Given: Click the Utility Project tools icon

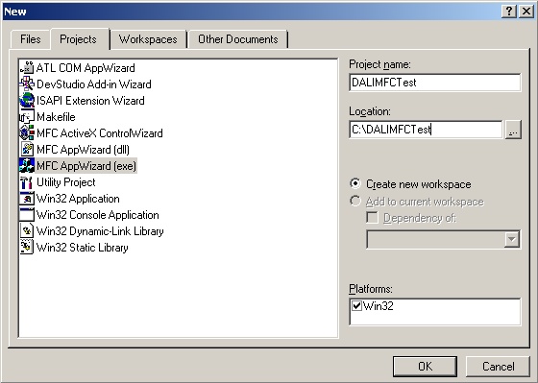Looking at the screenshot, I should pyautogui.click(x=27, y=182).
